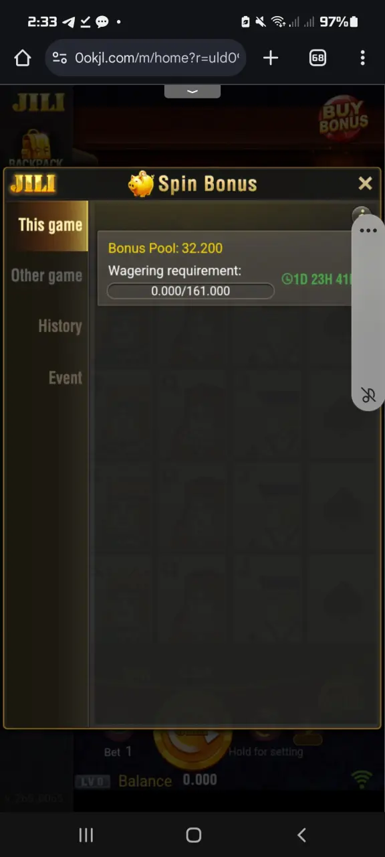Tap the Android back navigation button
Screen dimensions: 385x857
301,835
